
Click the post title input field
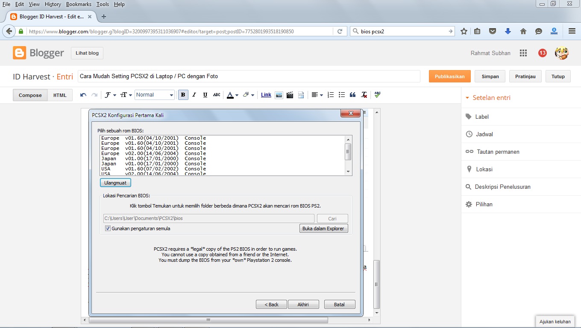pos(249,76)
